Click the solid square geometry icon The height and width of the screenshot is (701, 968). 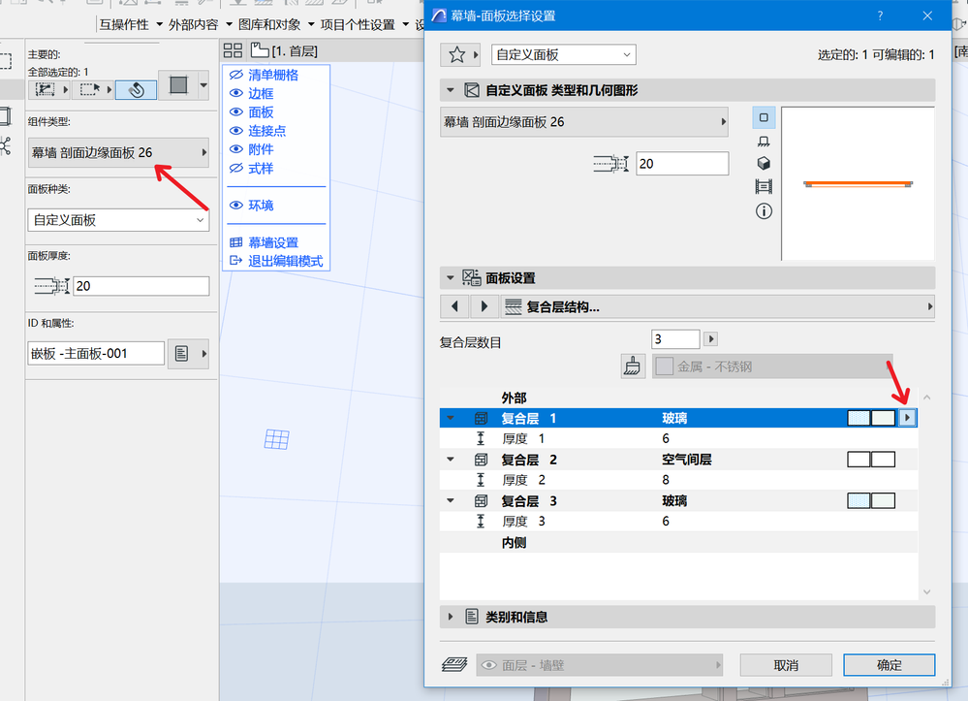[x=178, y=84]
